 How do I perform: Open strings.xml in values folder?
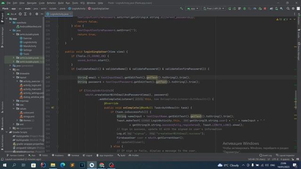(27, 116)
